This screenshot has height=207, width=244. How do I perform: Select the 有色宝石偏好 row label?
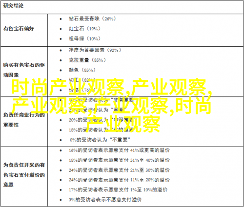[x=19, y=29]
